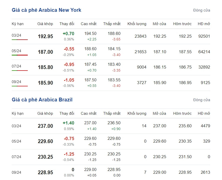Image resolution: width=222 pixels, height=180 pixels.
Task: Click the Đóng cửa status beside New York title
Action: pos(202,10)
